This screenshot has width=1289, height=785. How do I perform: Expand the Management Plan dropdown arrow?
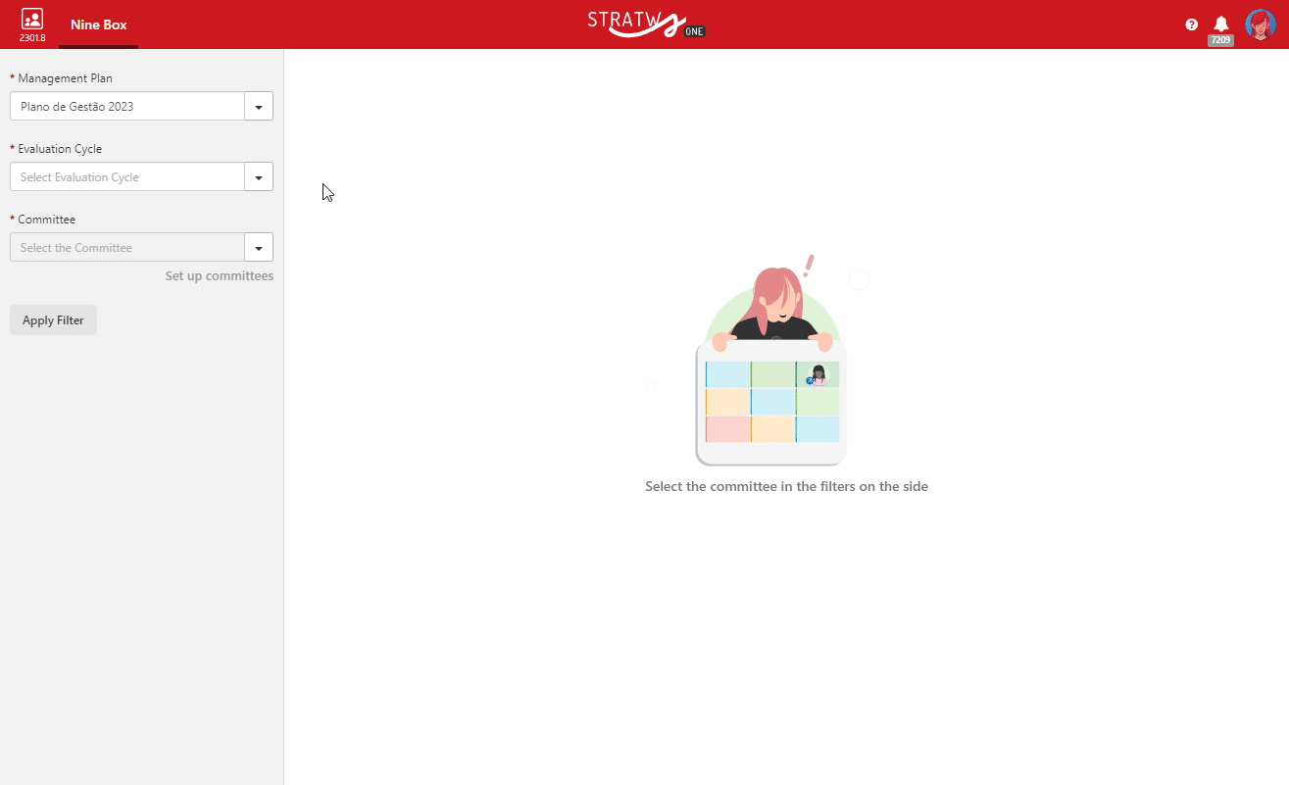tap(259, 106)
